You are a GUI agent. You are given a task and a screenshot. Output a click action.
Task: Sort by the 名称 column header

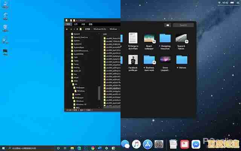point(105,34)
